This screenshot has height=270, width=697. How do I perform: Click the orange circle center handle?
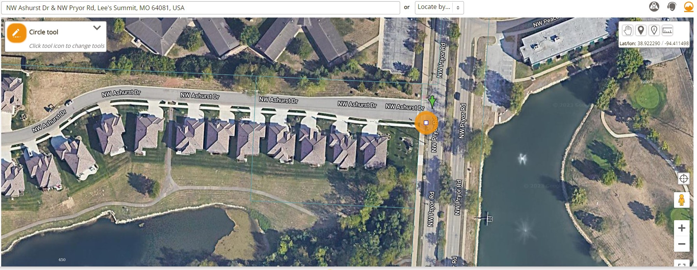(426, 123)
